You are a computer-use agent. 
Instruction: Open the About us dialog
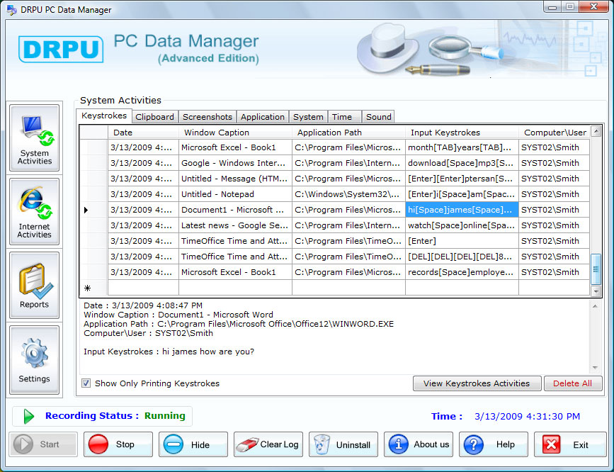[418, 444]
